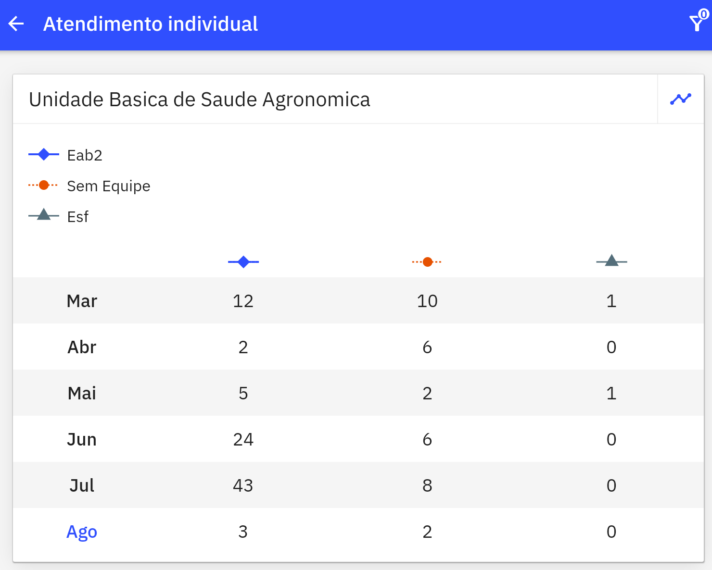Select the Jul row label

82,485
